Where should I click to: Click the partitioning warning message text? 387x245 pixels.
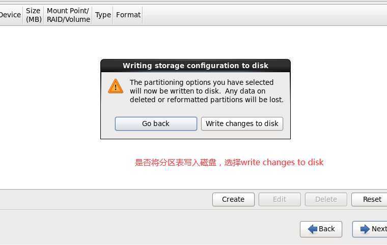[x=207, y=91]
